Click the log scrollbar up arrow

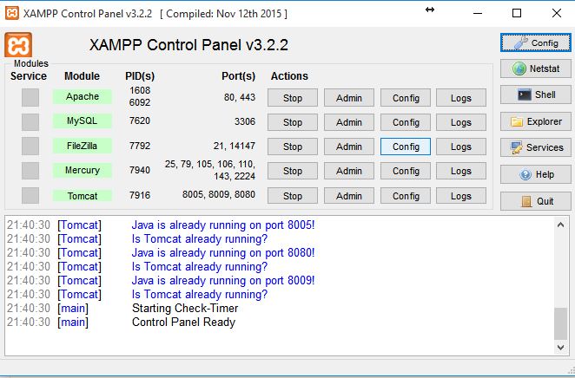(561, 225)
